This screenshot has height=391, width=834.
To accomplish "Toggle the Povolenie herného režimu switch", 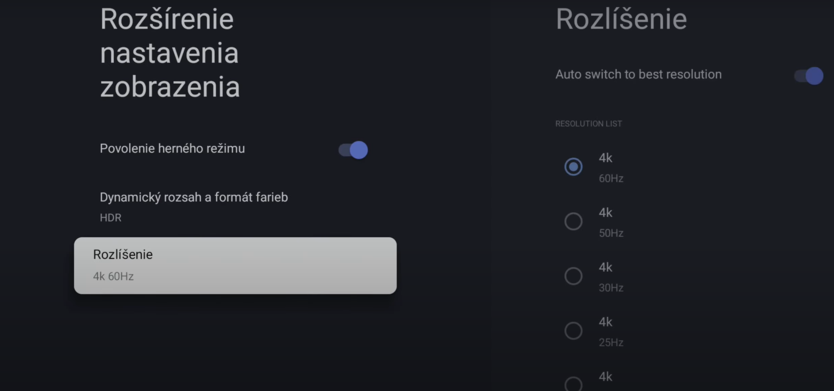I will click(x=353, y=150).
